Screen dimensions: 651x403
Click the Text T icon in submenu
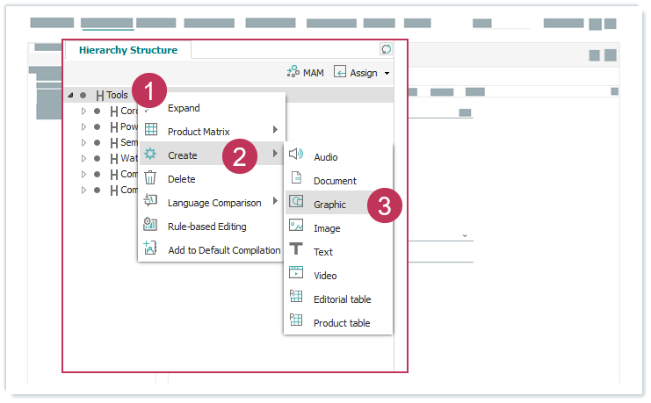pos(296,250)
